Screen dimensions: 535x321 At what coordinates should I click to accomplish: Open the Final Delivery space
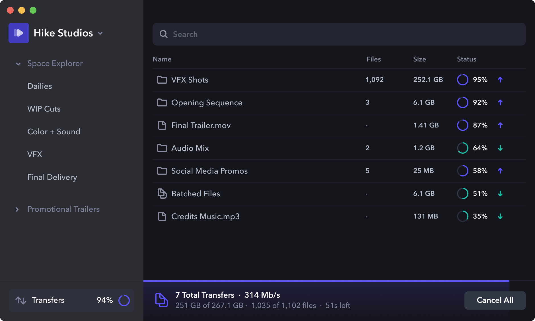pyautogui.click(x=52, y=177)
